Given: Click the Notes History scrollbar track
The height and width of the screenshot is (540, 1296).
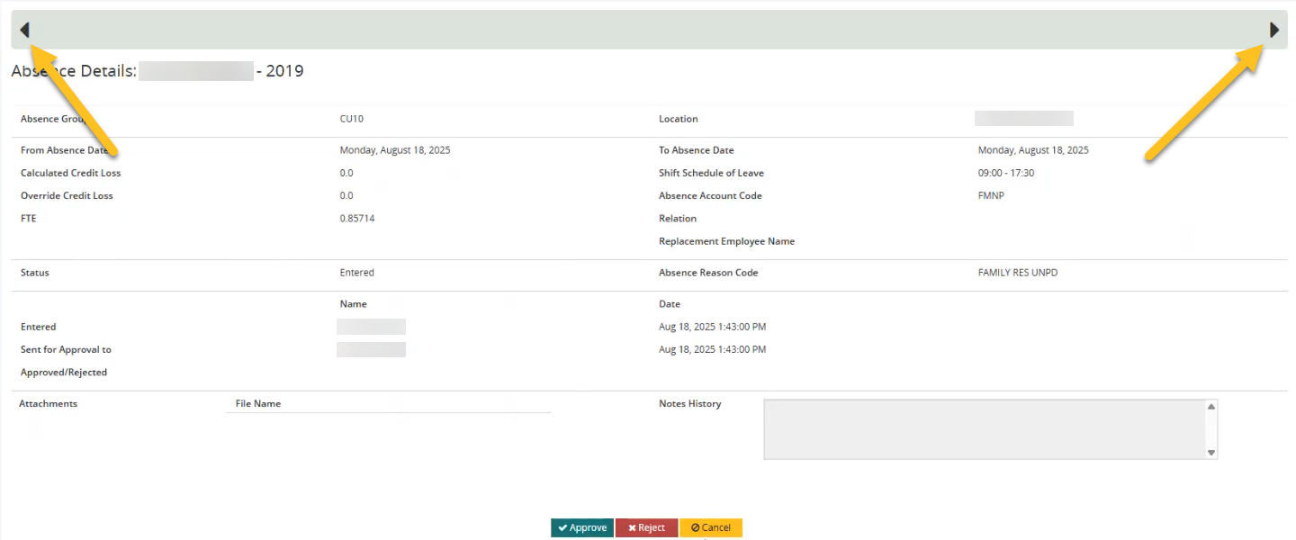Looking at the screenshot, I should [1212, 428].
